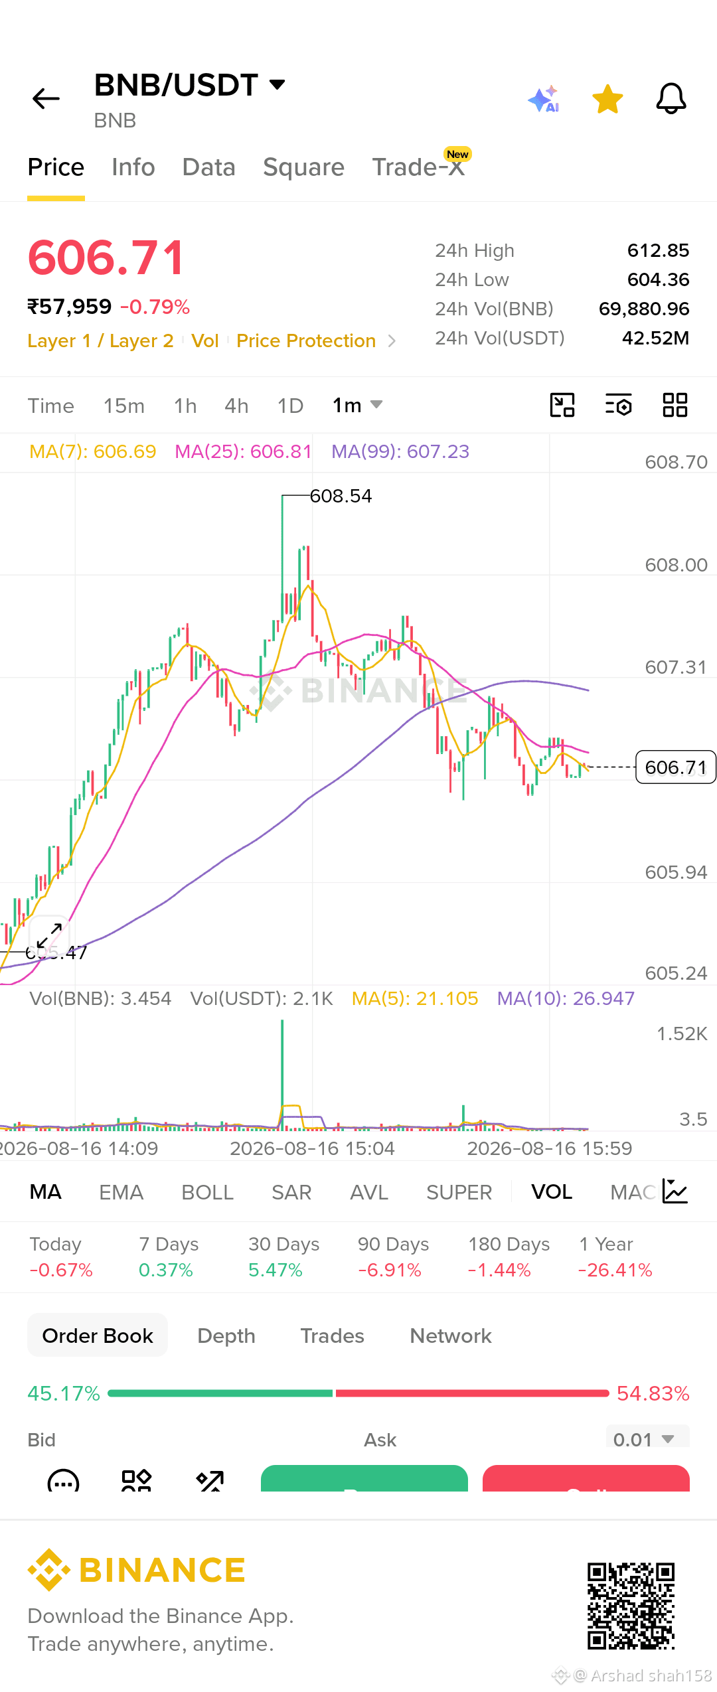This screenshot has width=717, height=1692.
Task: Select the 15m interval
Action: (x=124, y=406)
